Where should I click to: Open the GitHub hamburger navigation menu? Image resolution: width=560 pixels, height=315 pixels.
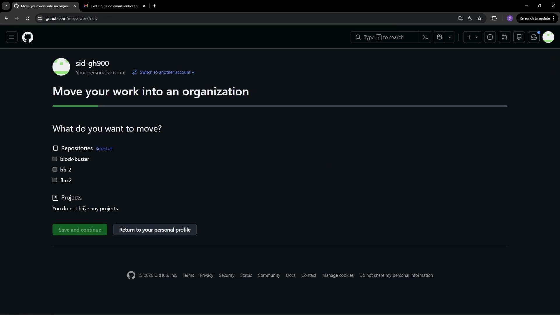click(x=12, y=37)
